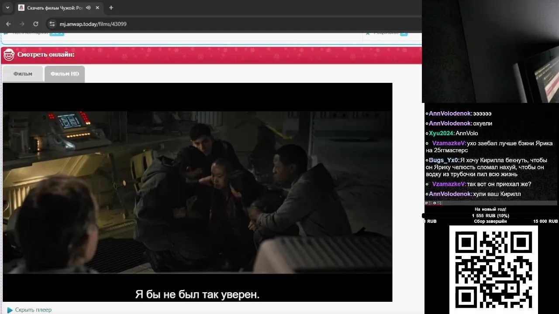Viewport: 559px width, 314px height.
Task: Click the webcam feed in the stream overlay
Action: pos(490,51)
